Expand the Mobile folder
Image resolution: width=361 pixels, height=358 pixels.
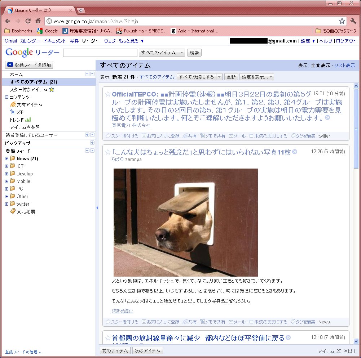[x=7, y=181]
